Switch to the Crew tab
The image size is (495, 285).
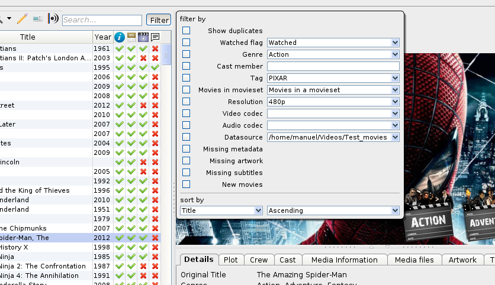(x=259, y=260)
